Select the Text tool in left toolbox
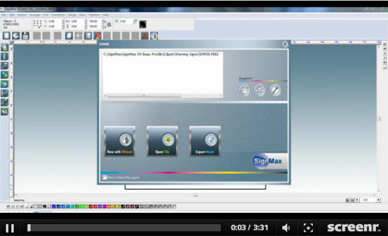The image size is (388, 236). [x=5, y=56]
